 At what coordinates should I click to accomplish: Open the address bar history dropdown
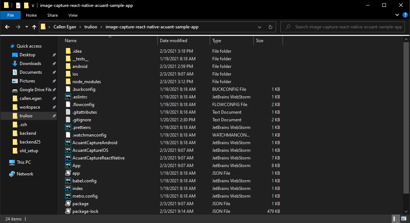[x=259, y=27]
